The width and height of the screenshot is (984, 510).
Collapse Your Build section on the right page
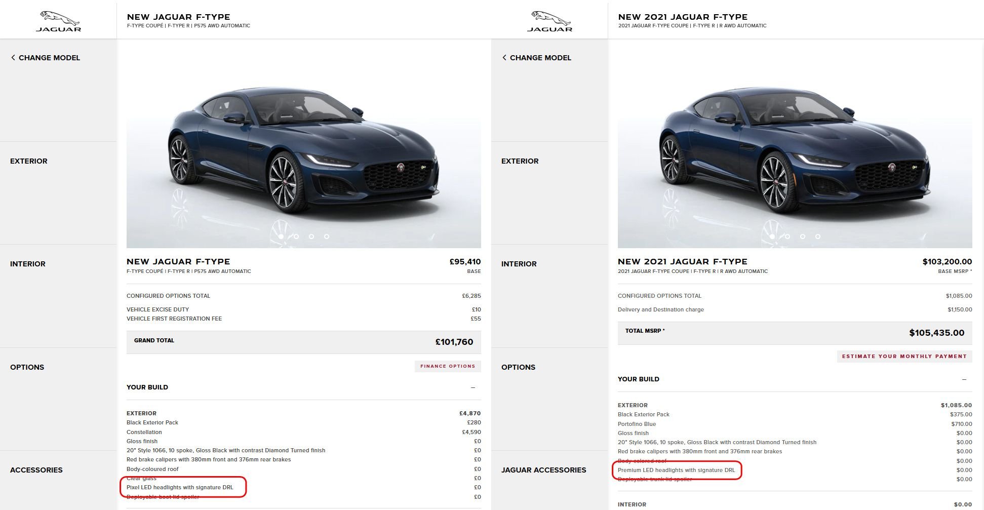click(x=964, y=379)
